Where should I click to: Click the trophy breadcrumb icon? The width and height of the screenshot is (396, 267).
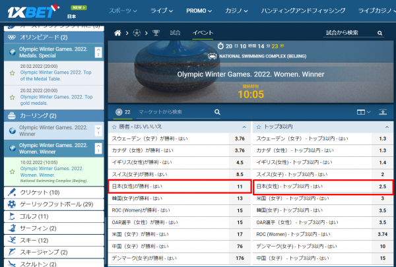(156, 33)
